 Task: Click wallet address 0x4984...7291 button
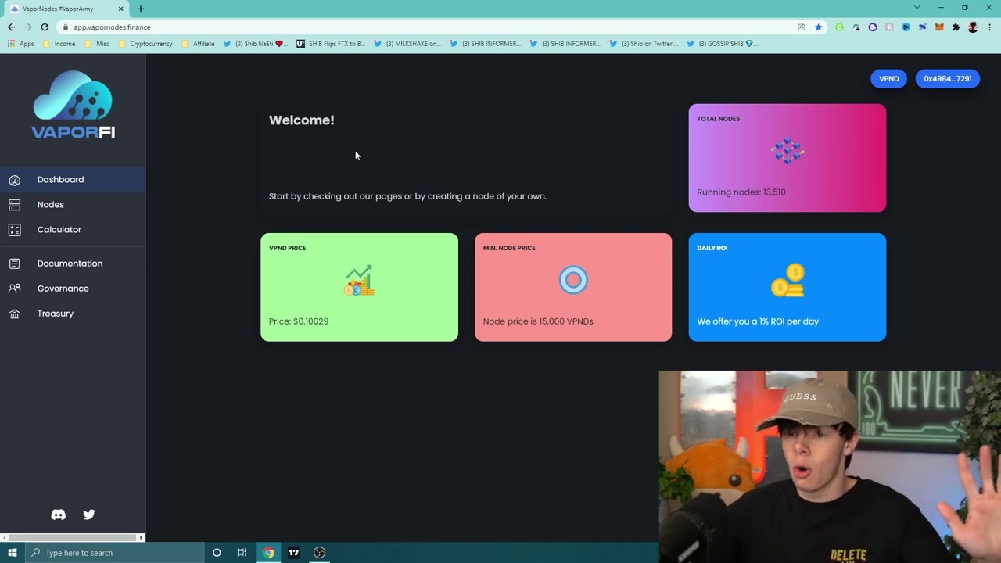(x=947, y=79)
